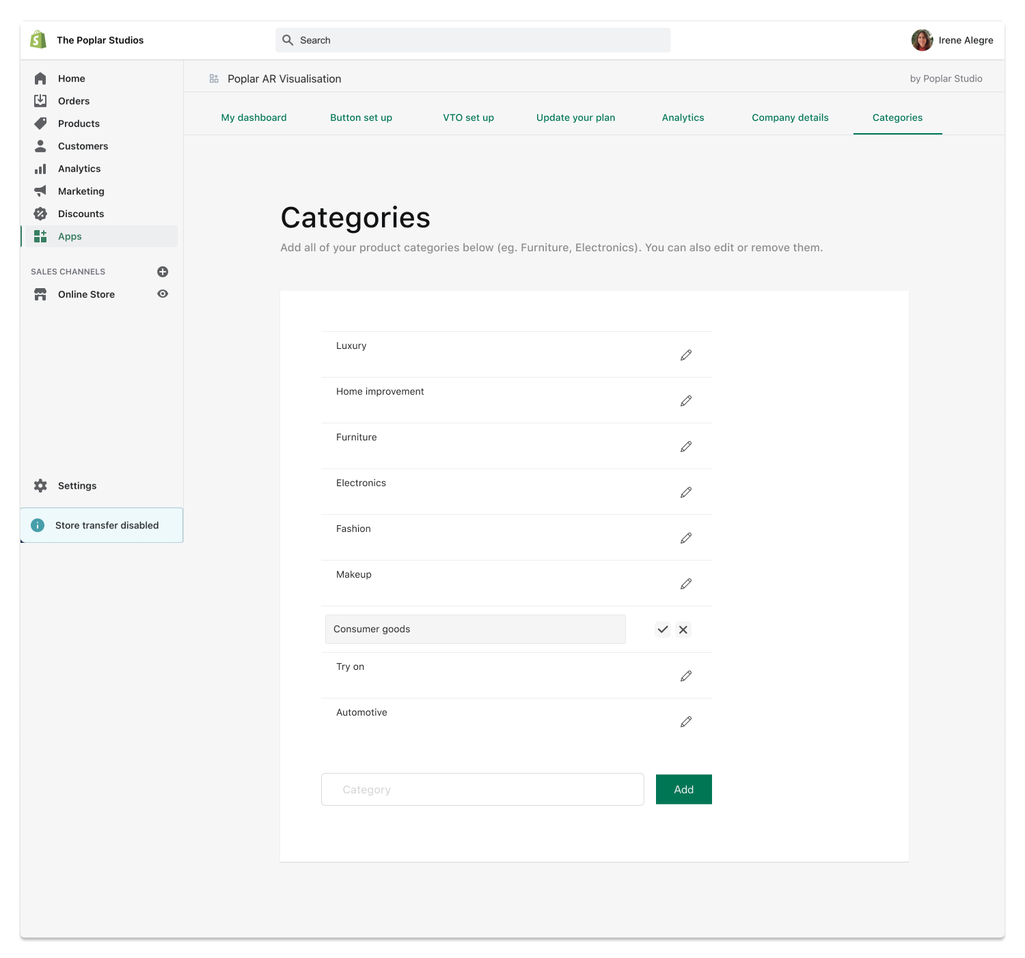Viewport: 1025px width, 958px height.
Task: Click the Category input field
Action: (x=482, y=789)
